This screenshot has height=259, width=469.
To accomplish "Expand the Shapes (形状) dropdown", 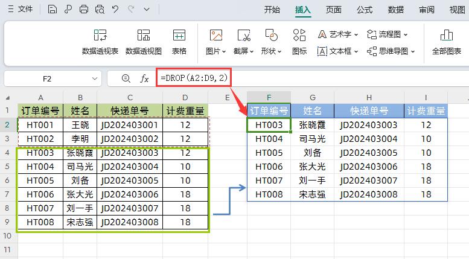I will click(x=272, y=51).
